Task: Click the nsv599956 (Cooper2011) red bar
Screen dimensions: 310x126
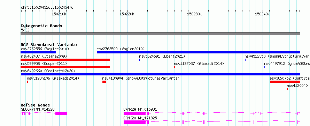Action: point(65,67)
